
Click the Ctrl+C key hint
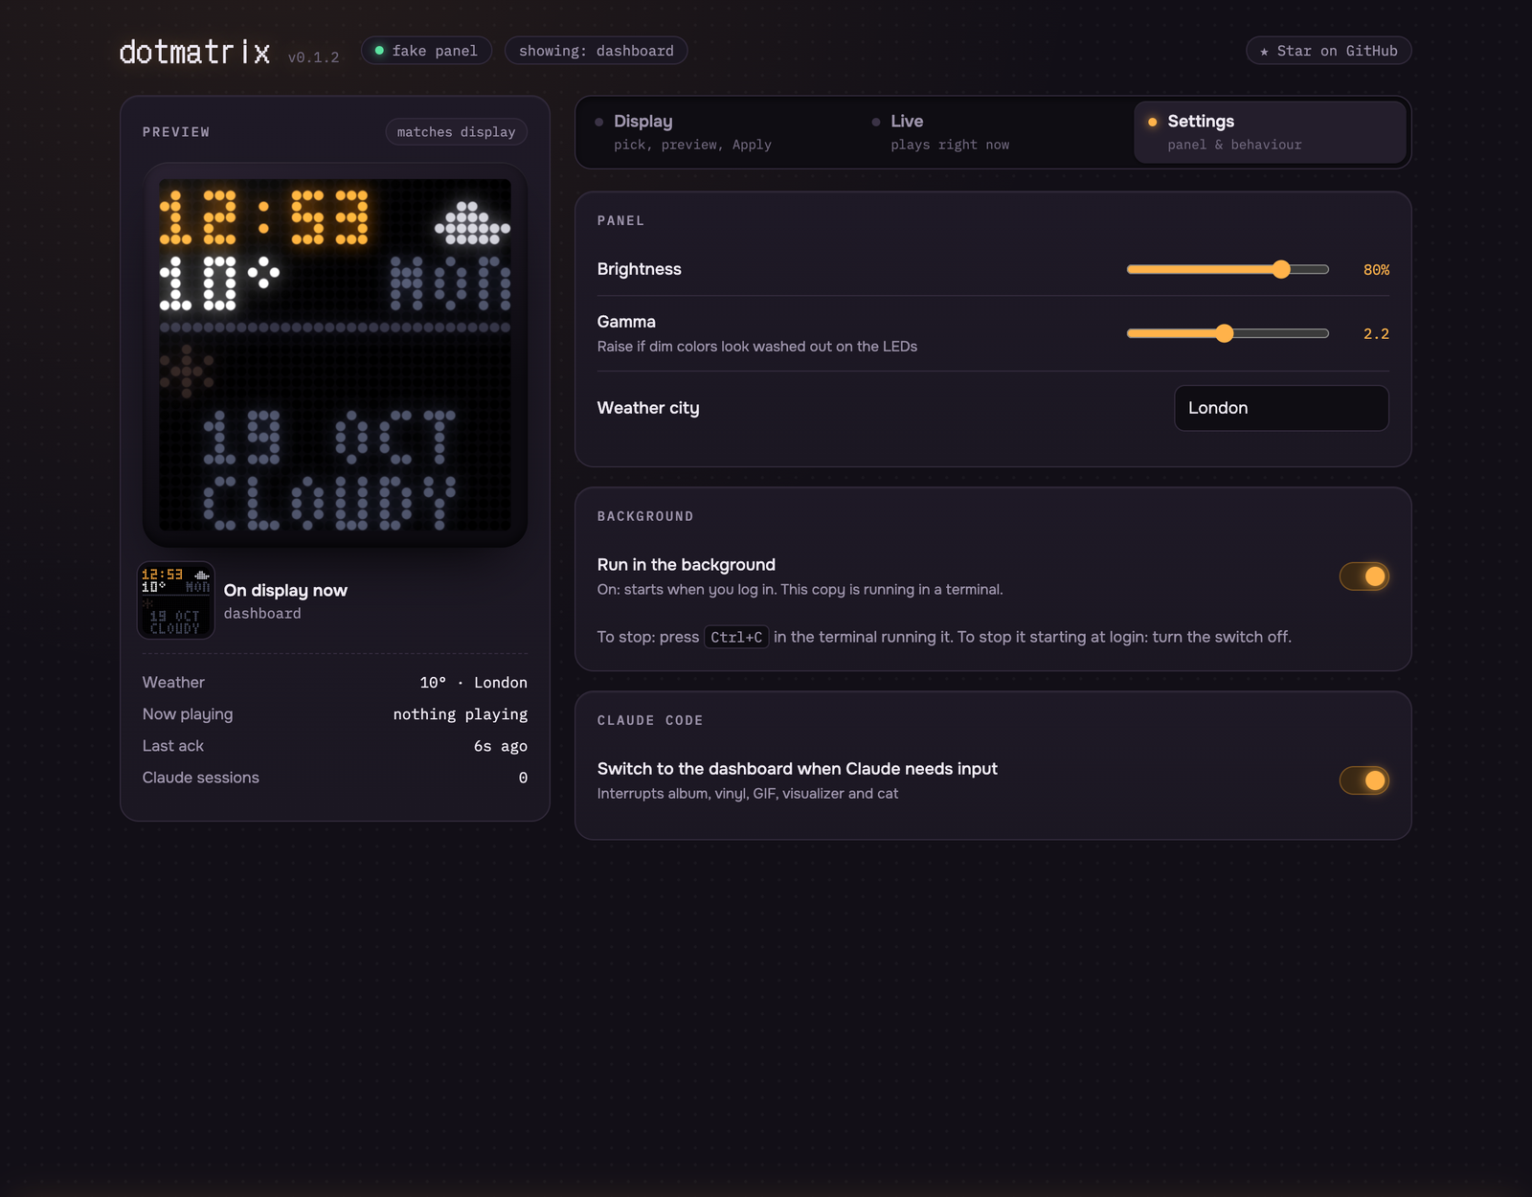point(736,637)
